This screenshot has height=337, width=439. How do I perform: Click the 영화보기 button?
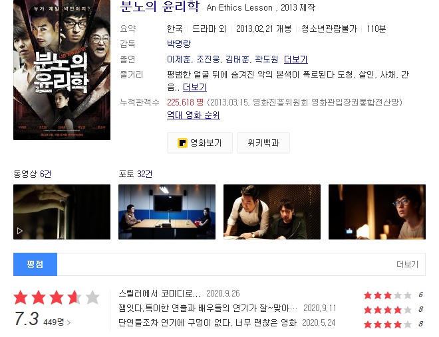pos(200,143)
